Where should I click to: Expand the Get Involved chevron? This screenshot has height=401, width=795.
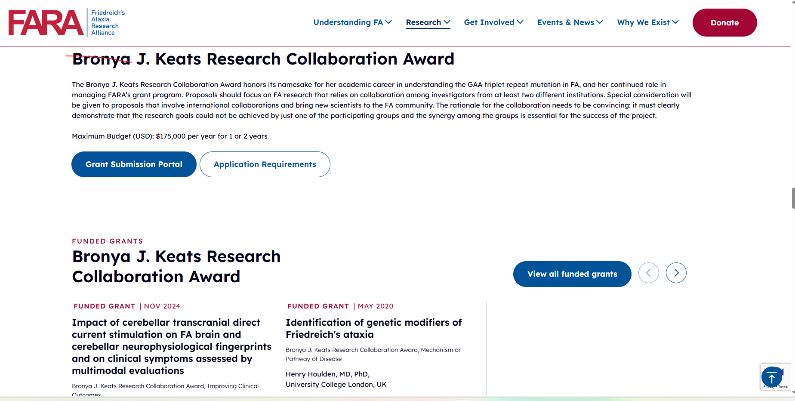coord(520,22)
